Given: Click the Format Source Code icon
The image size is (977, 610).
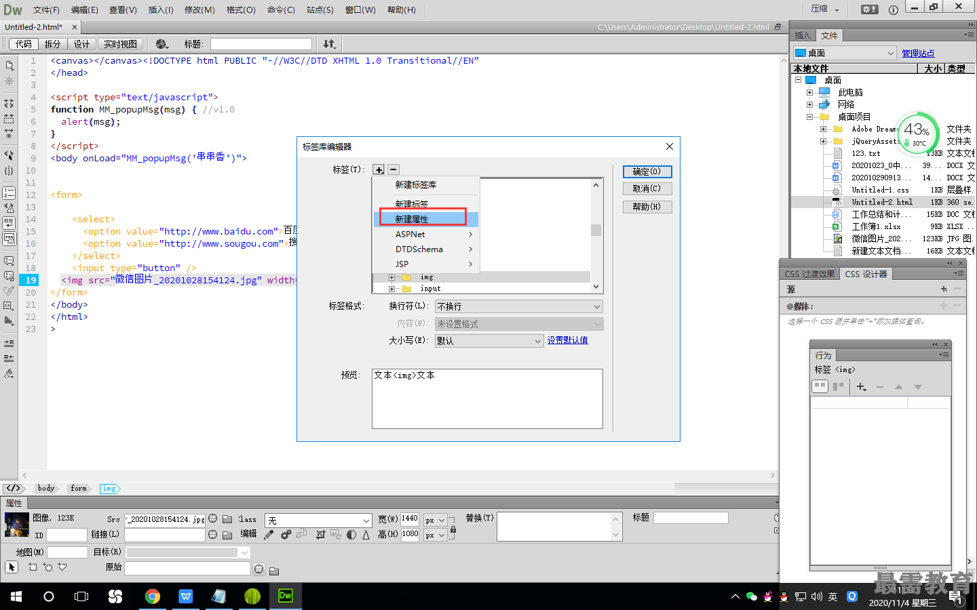Looking at the screenshot, I should point(9,373).
